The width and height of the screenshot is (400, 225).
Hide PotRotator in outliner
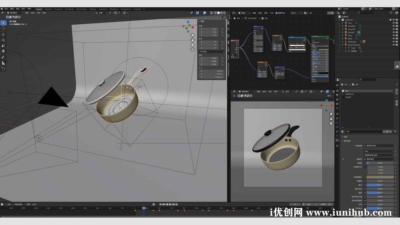(393, 42)
